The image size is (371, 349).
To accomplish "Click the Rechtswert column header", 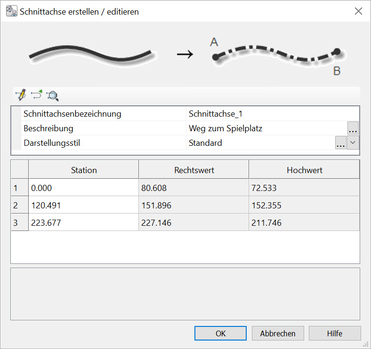I will click(x=194, y=170).
